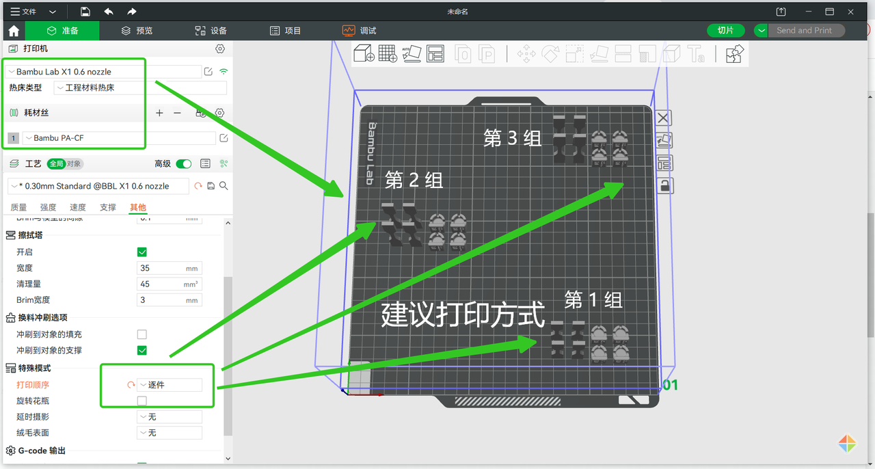Switch to the 设备 device tab
The image size is (875, 469).
pyautogui.click(x=211, y=31)
